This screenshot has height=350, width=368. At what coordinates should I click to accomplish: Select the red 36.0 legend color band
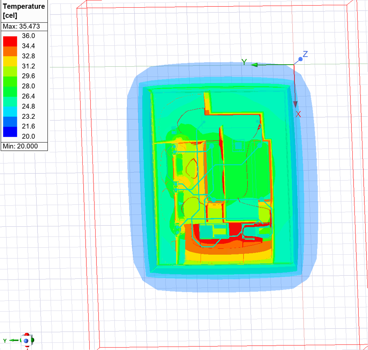(10, 41)
